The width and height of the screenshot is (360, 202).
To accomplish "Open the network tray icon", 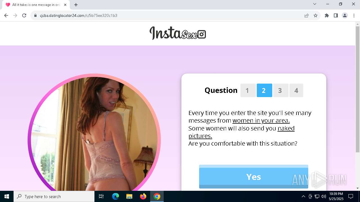I will click(317, 196).
